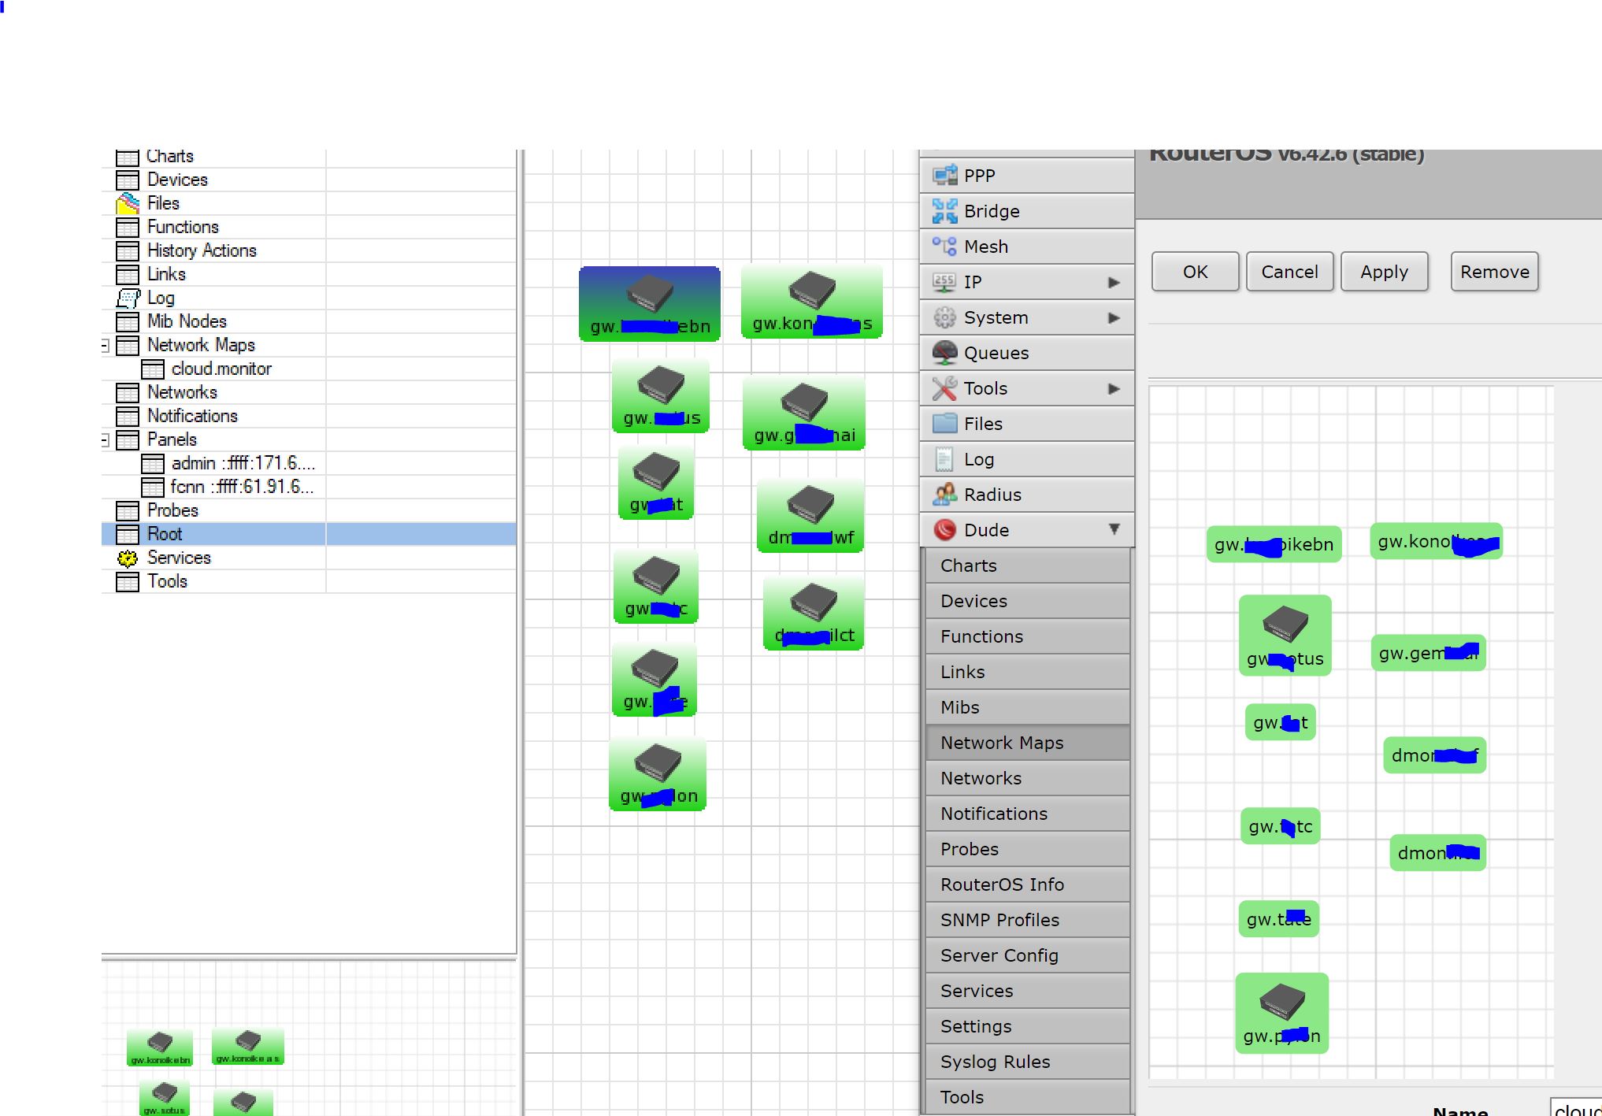1602x1116 pixels.
Task: Click the Apply button
Action: click(x=1384, y=272)
